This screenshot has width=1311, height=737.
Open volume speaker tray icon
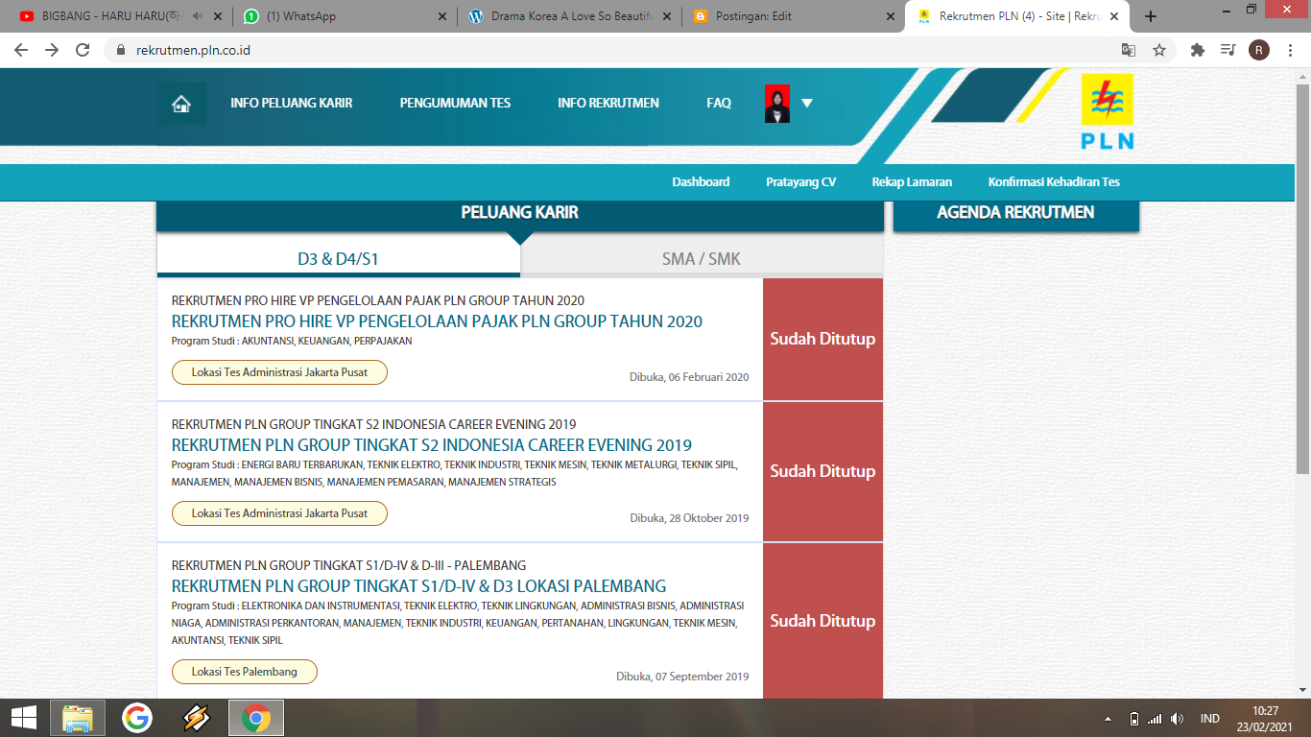[x=1178, y=719]
